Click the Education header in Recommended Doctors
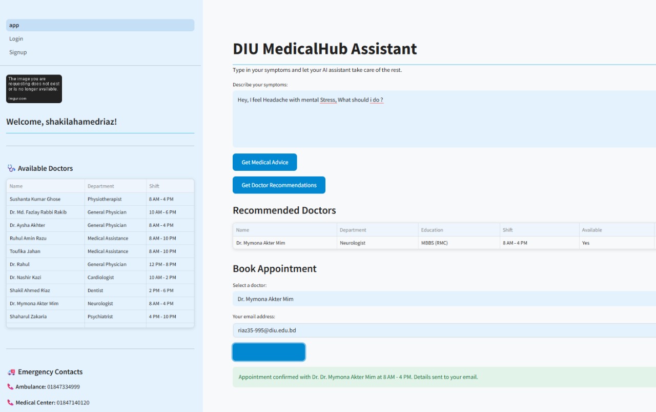 tap(458, 230)
